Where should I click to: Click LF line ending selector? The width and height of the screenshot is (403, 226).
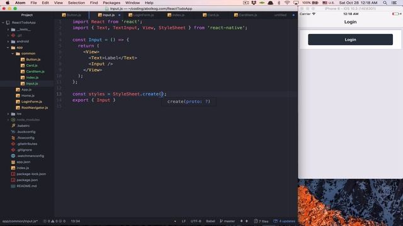pyautogui.click(x=184, y=221)
